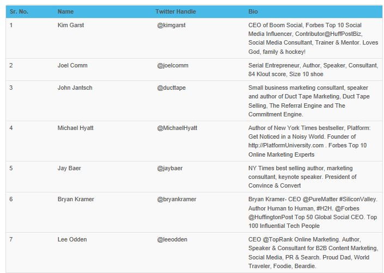Select the Jay Baer name cell
Viewport: 384px width, 273px height.
click(x=69, y=168)
